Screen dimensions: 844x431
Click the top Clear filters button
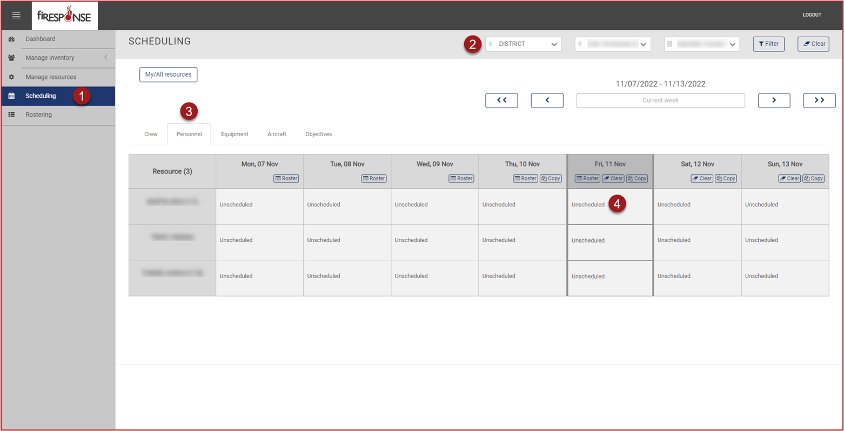(x=813, y=44)
